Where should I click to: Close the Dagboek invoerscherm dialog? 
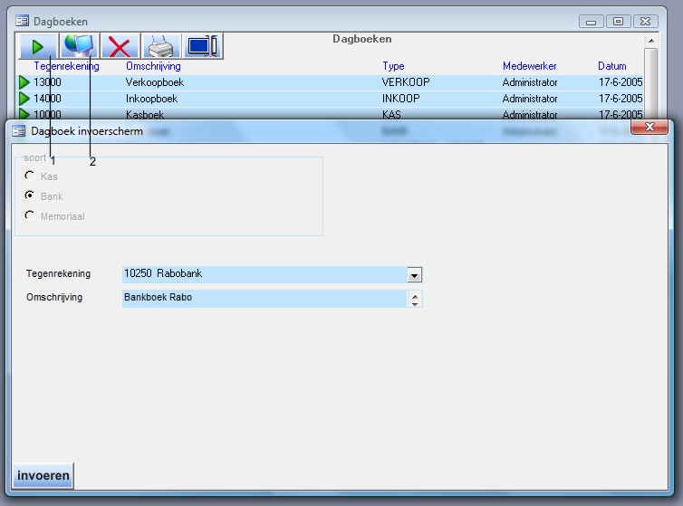coord(649,129)
